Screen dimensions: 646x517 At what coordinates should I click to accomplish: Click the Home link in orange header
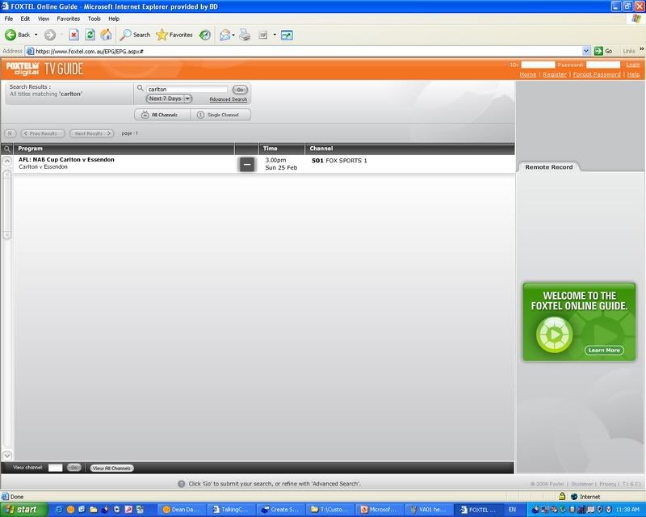click(x=528, y=74)
